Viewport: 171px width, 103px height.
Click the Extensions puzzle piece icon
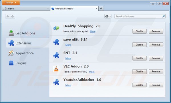(x=11, y=43)
